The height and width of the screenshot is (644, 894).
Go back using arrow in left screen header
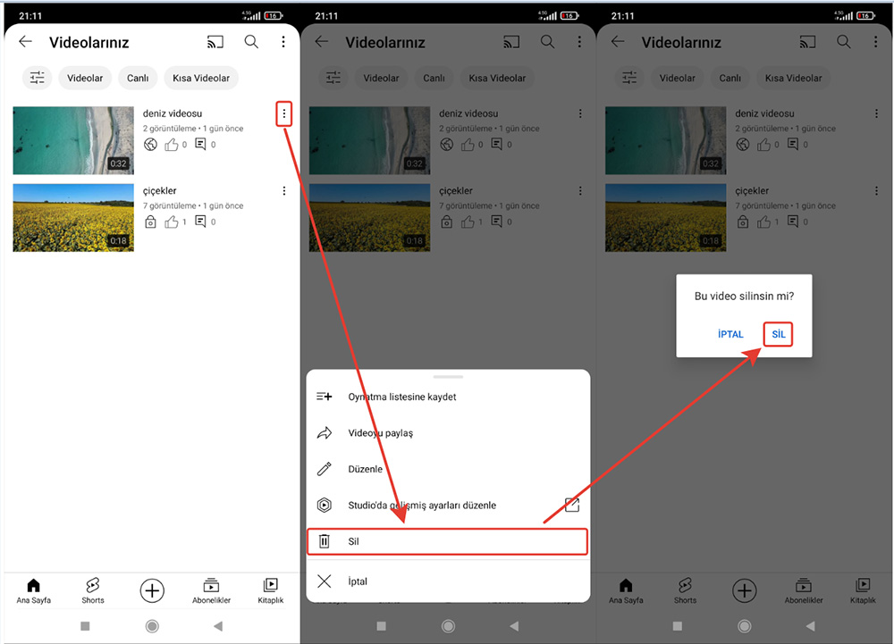(25, 42)
